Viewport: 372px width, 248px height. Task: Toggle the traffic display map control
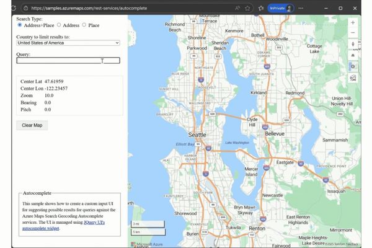pyautogui.click(x=353, y=78)
